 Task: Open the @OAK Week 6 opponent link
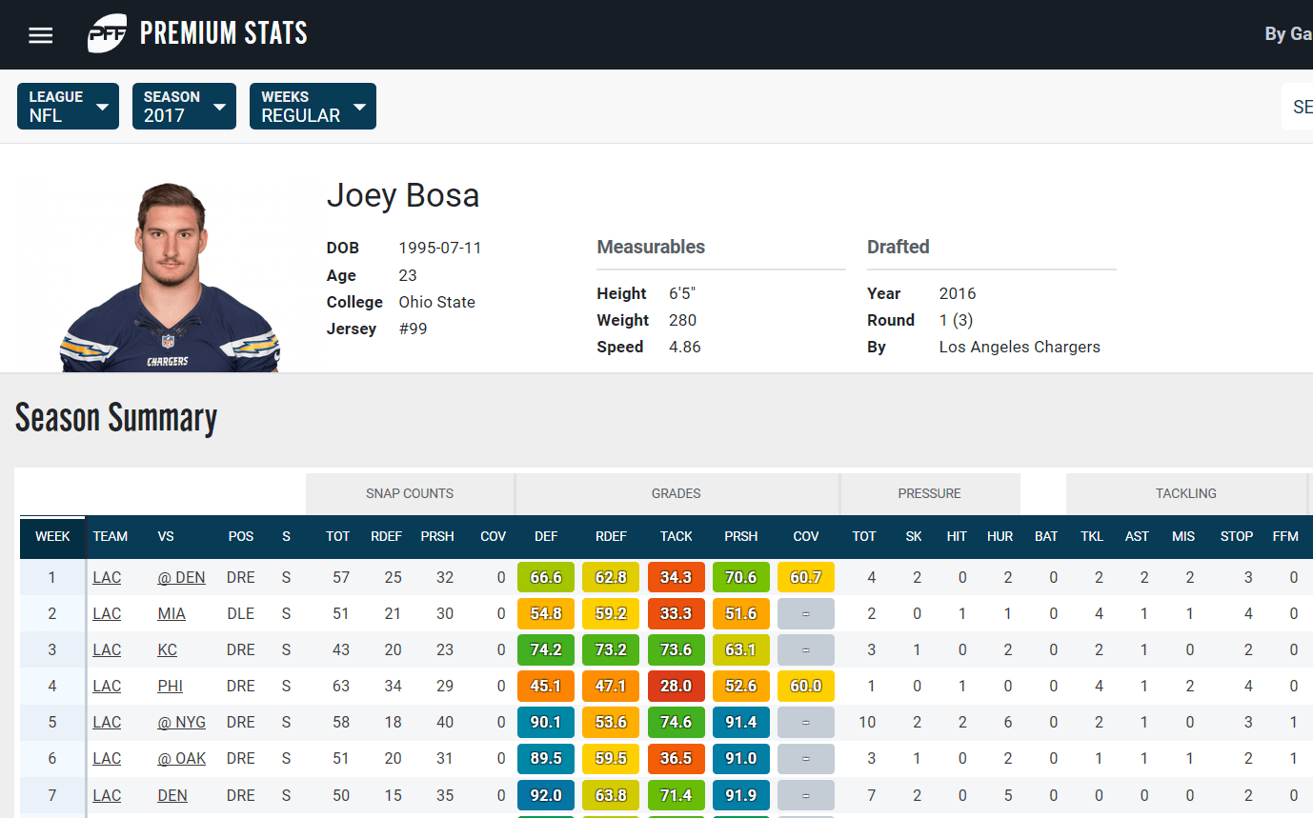(x=182, y=758)
